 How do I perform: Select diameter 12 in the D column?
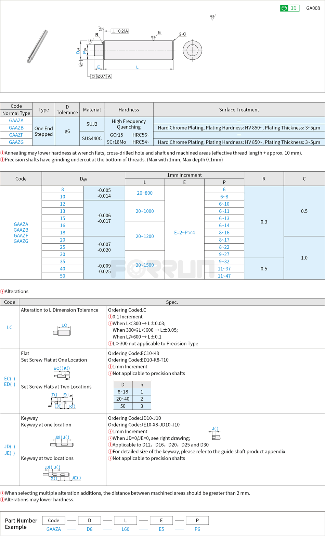63,204
